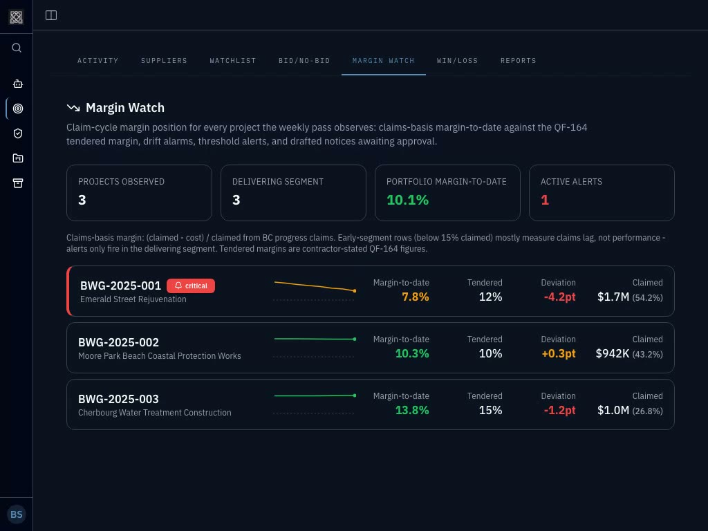Click the Margin Watch trending-down icon
The width and height of the screenshot is (708, 531).
73,107
